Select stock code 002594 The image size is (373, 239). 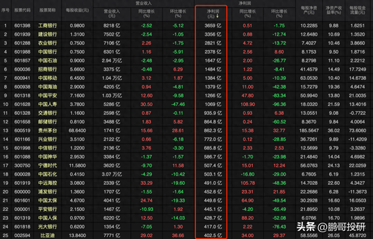coord(22,236)
